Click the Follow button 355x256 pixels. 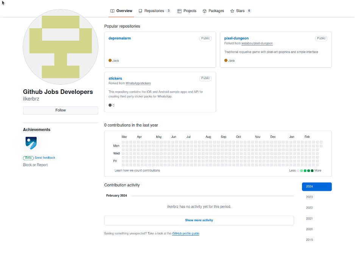pos(60,110)
